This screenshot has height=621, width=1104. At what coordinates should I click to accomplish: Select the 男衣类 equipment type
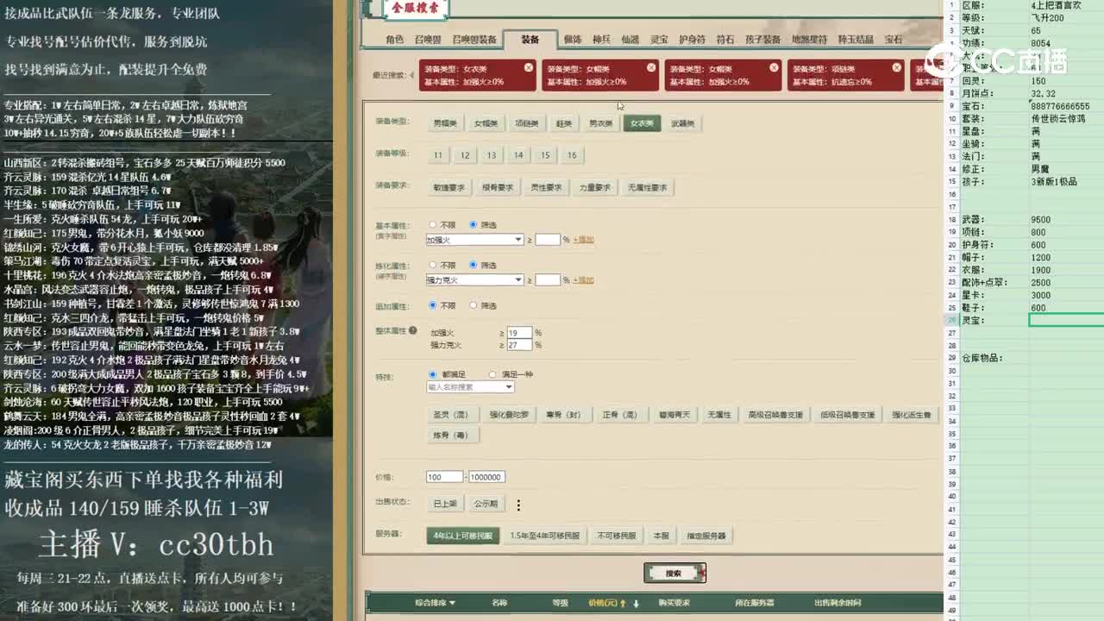[600, 123]
